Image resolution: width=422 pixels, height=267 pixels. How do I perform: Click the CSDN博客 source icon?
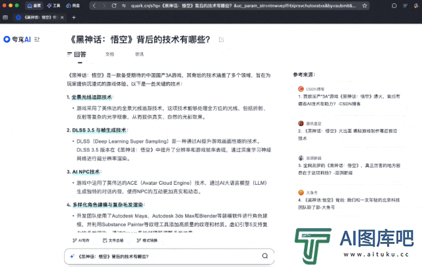click(301, 89)
